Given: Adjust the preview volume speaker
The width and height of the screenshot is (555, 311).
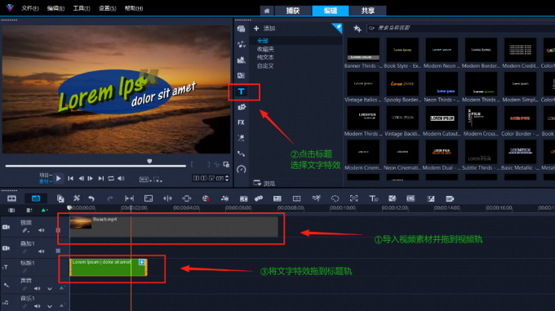Looking at the screenshot, I should (x=121, y=179).
